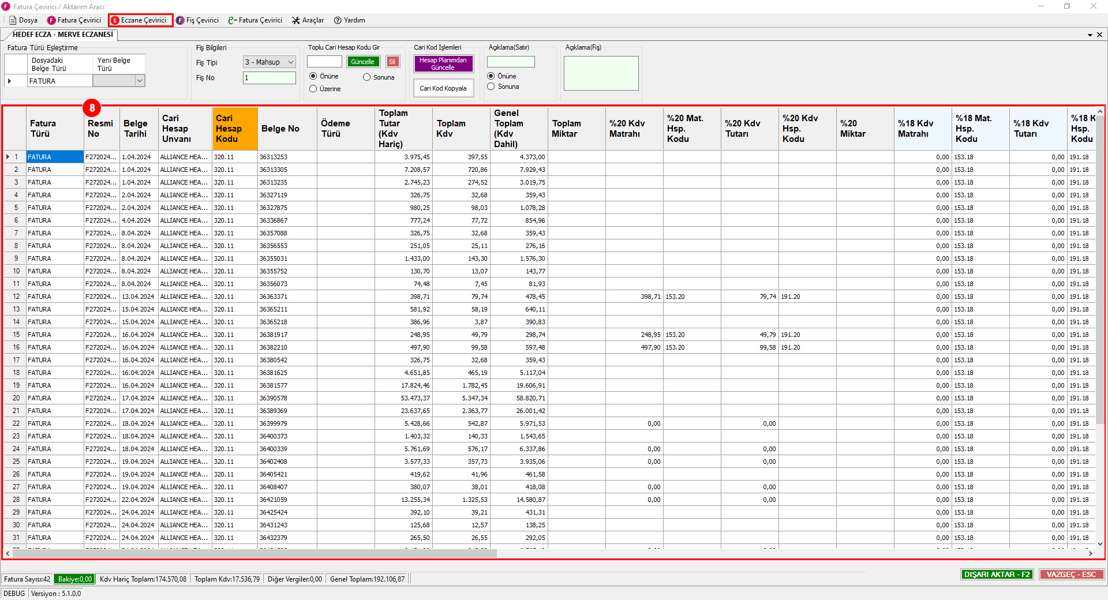Open the Fatura Çevirici menu
The height and width of the screenshot is (600, 1108).
[x=74, y=20]
